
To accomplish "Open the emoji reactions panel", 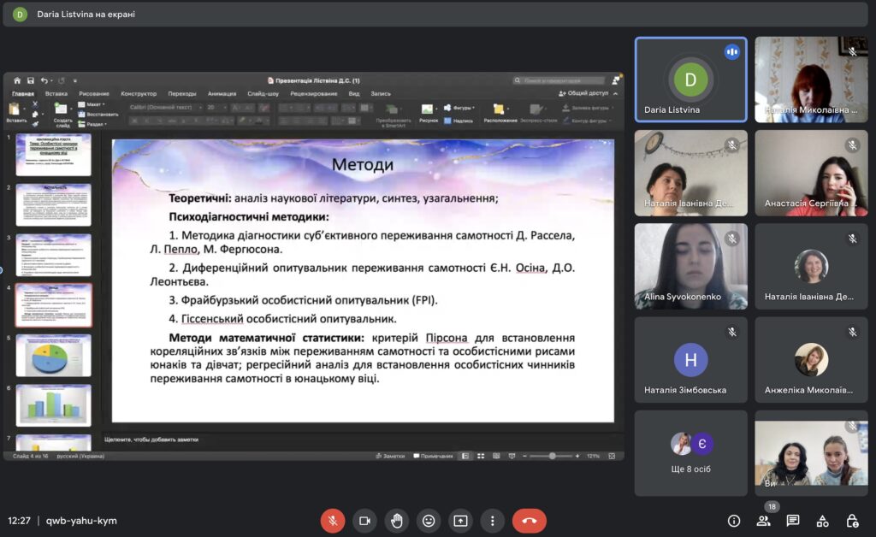I will click(x=429, y=521).
